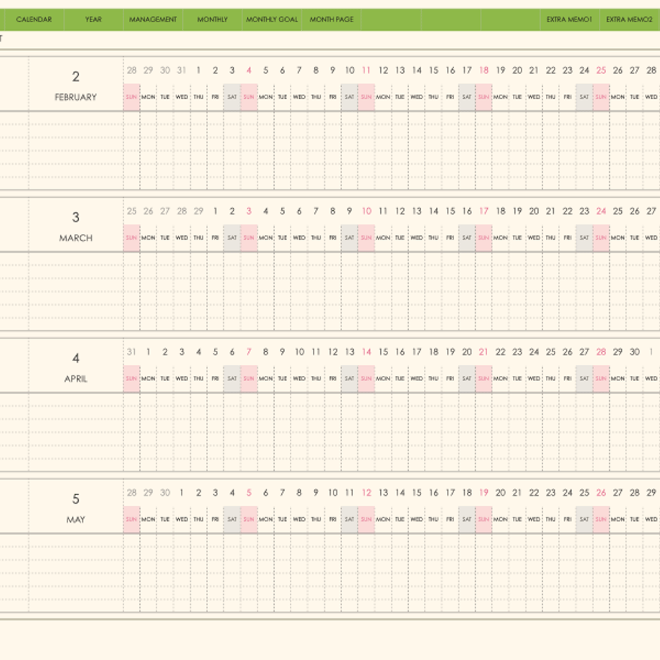The image size is (660, 660).
Task: Click SUN label under February 4
Action: pos(249,98)
